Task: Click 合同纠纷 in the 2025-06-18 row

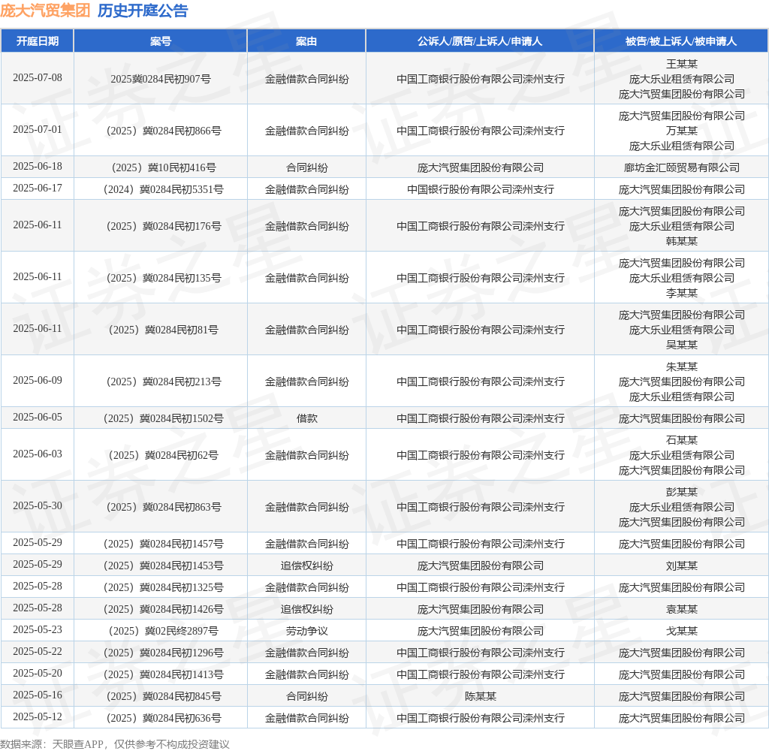Action: [x=306, y=167]
